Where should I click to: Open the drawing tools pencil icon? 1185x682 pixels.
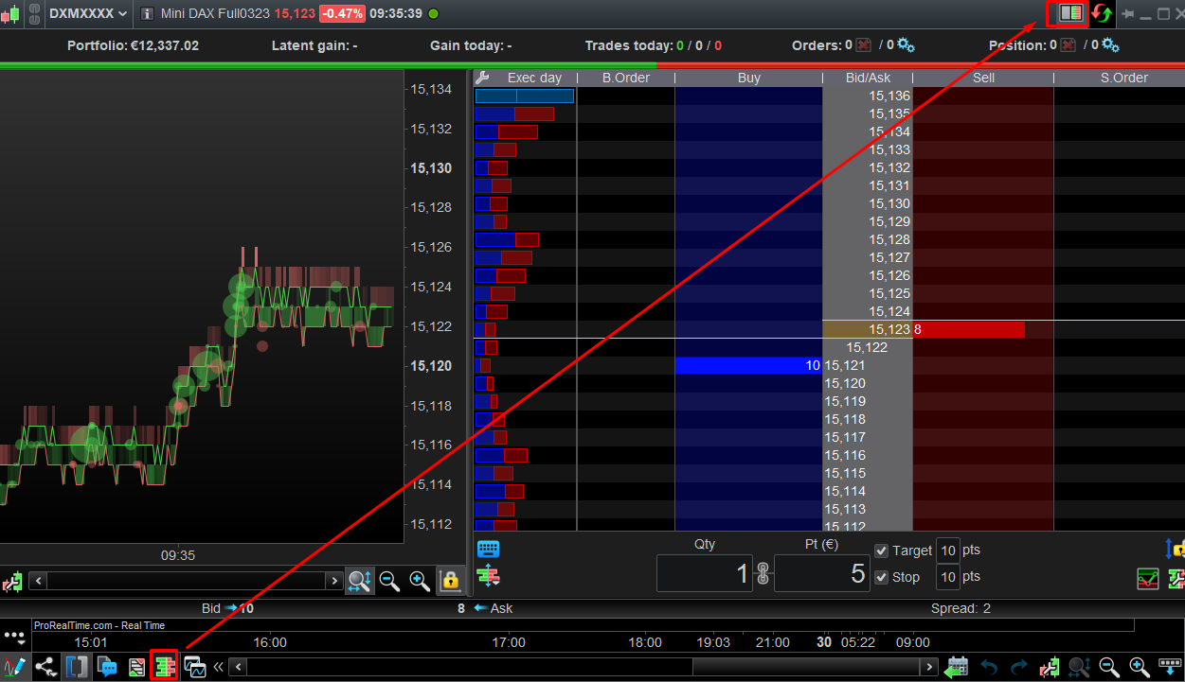click(x=13, y=667)
